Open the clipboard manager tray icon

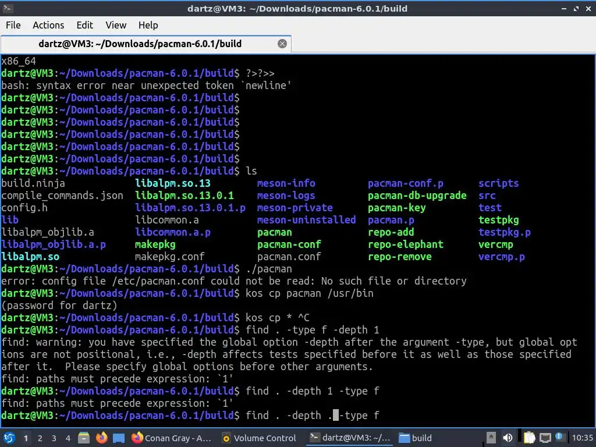pyautogui.click(x=529, y=438)
